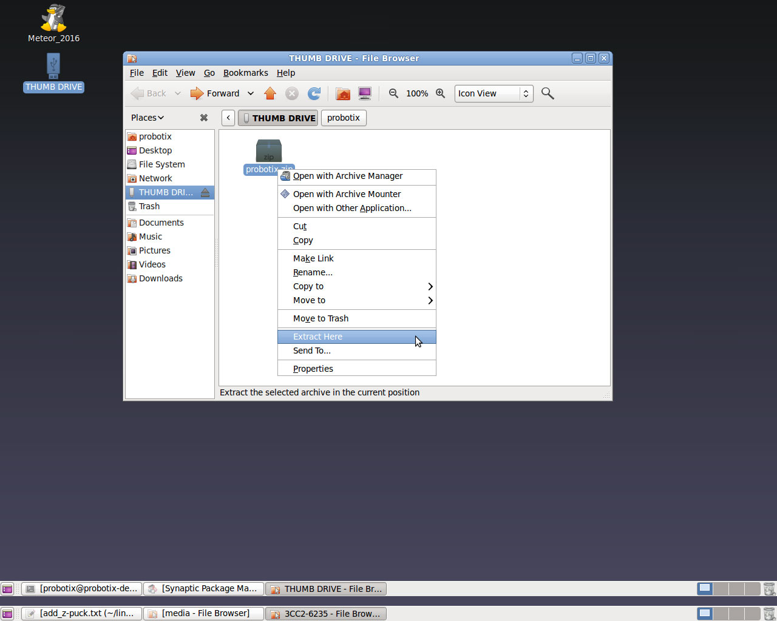Close the Places side pane
The height and width of the screenshot is (621, 777).
[x=204, y=118]
